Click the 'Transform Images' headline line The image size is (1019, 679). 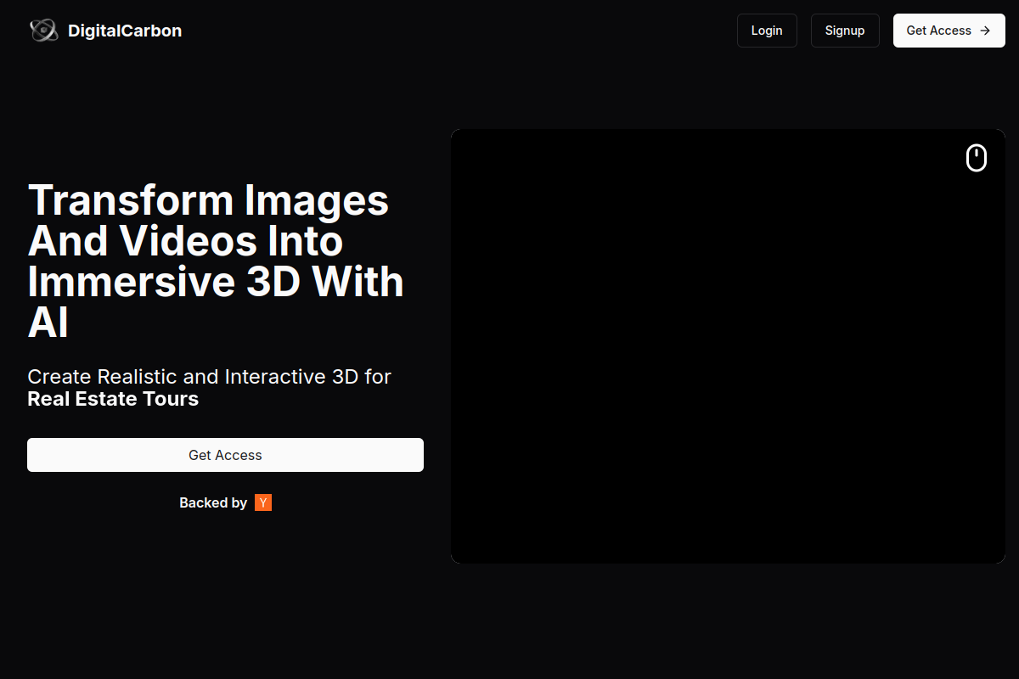208,200
